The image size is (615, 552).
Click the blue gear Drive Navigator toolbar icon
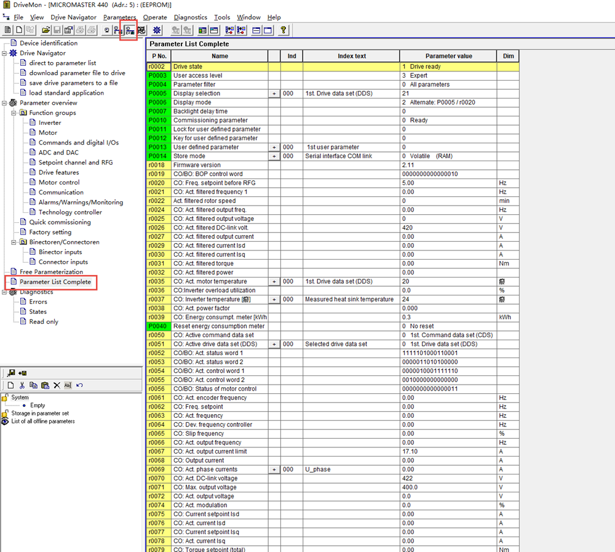157,30
